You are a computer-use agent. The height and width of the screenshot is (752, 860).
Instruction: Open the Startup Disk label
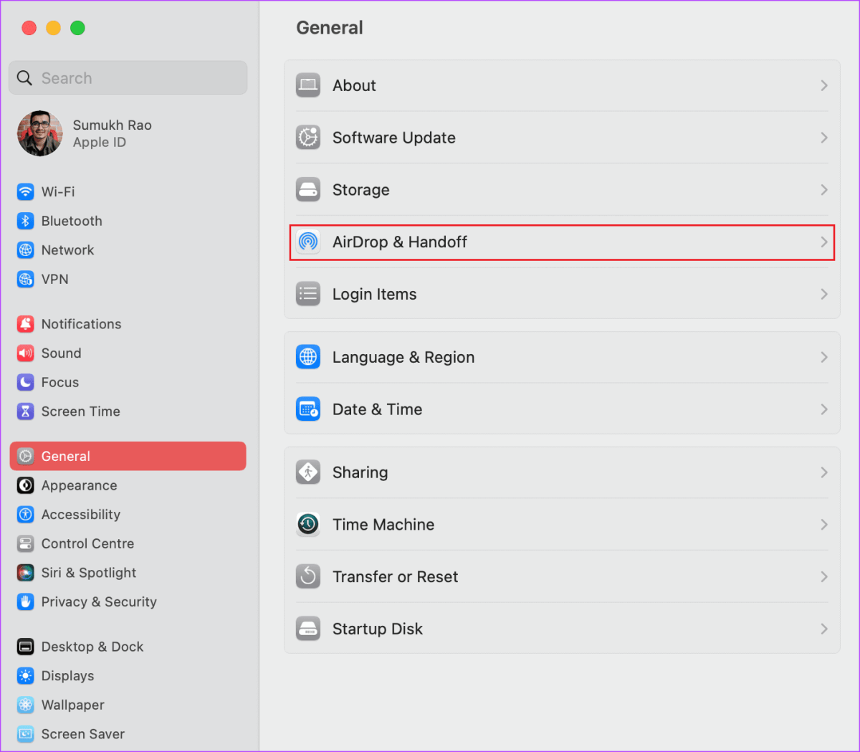[378, 629]
